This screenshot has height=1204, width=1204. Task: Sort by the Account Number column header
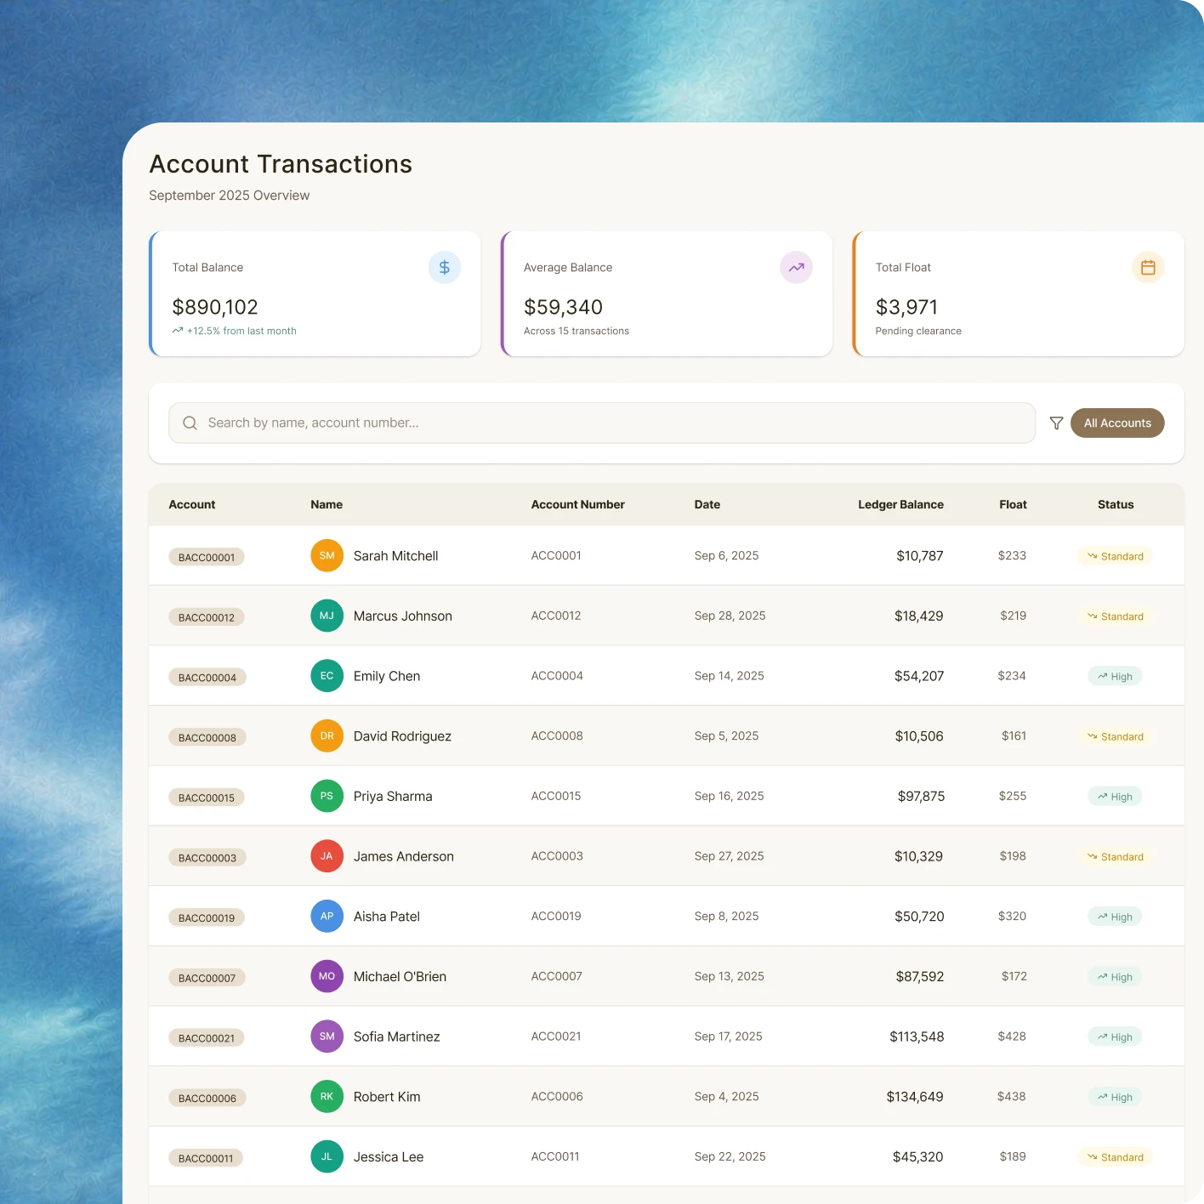click(x=578, y=504)
